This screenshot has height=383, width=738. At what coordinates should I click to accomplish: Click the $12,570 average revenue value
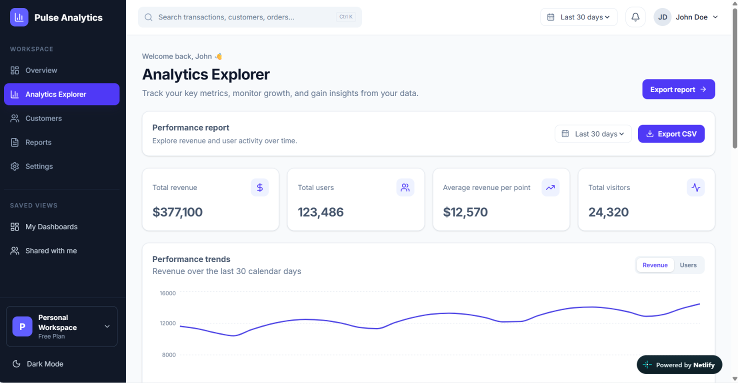pos(465,212)
